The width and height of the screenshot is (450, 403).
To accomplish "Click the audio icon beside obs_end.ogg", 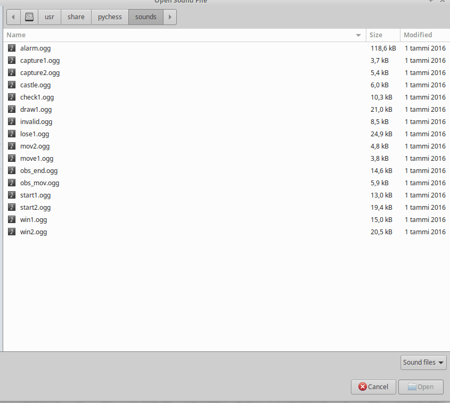I will point(12,170).
